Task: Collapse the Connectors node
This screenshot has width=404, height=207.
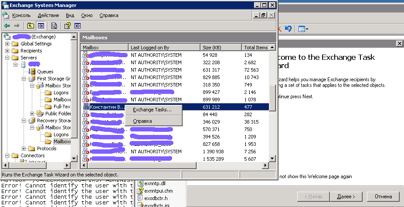Action: (7, 155)
